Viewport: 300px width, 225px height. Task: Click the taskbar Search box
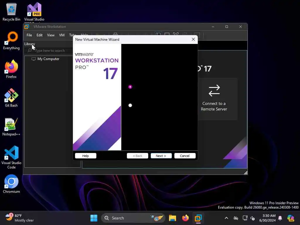click(x=133, y=218)
